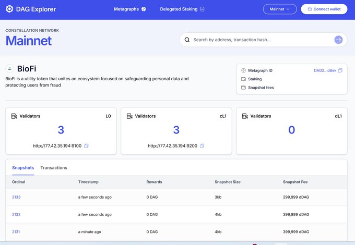Click the BioFi token logo
This screenshot has height=245, width=355.
click(x=9, y=69)
